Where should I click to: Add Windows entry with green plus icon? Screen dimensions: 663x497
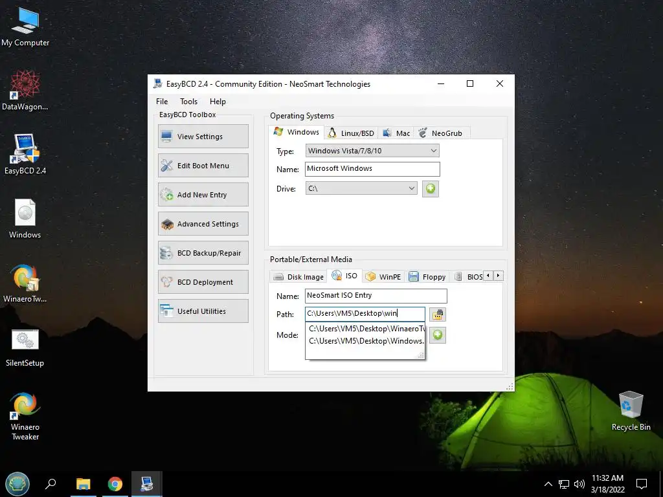pos(431,188)
